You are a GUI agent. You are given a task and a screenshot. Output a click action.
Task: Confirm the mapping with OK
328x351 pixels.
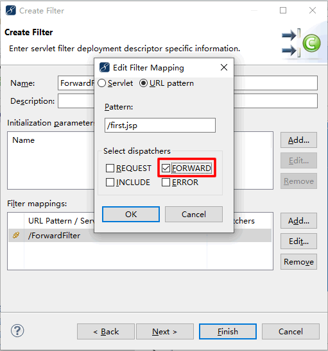click(x=131, y=214)
